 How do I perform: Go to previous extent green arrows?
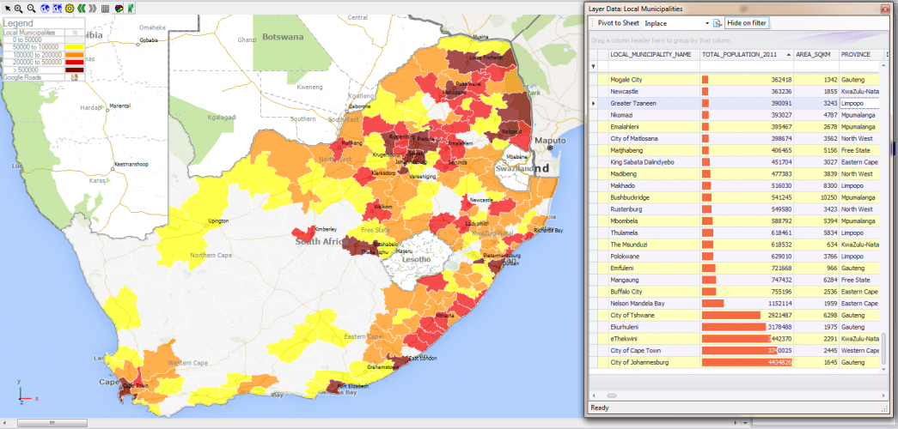click(82, 9)
